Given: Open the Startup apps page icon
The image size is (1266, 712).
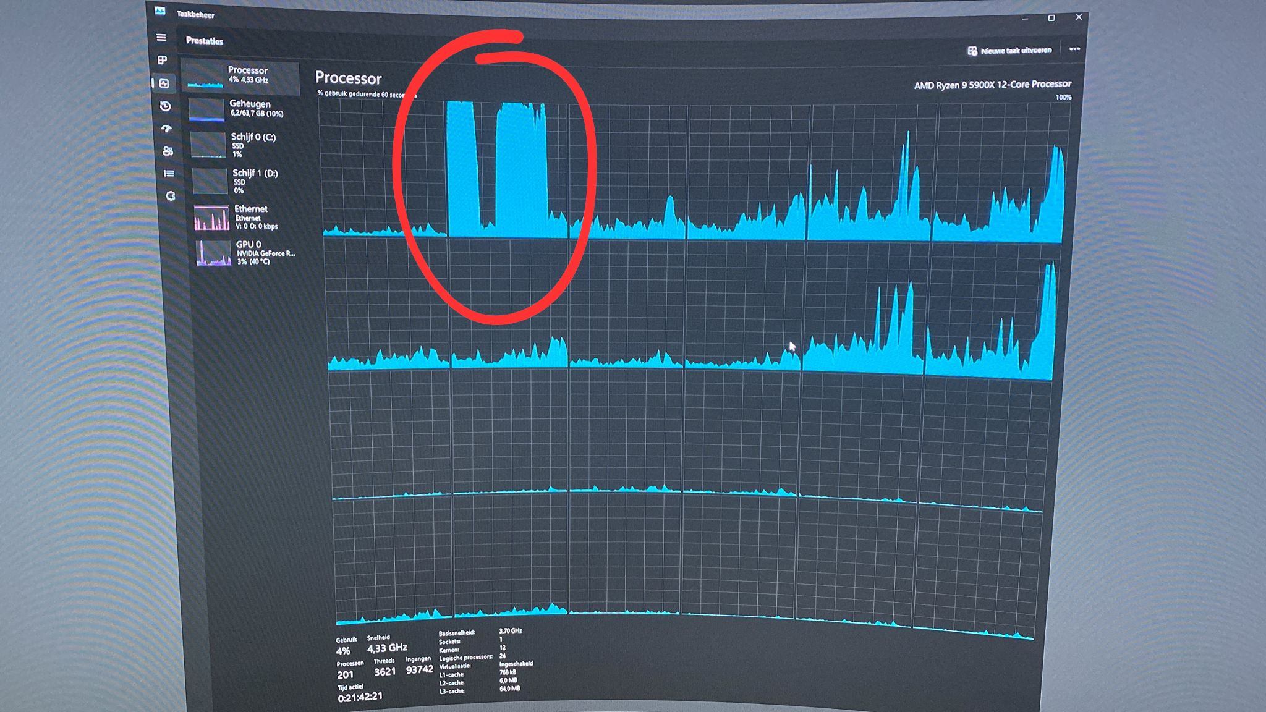Looking at the screenshot, I should 166,129.
